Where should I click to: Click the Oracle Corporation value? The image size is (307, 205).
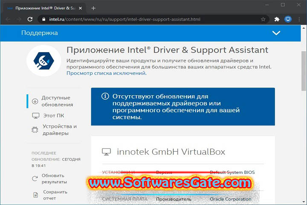click(x=230, y=199)
